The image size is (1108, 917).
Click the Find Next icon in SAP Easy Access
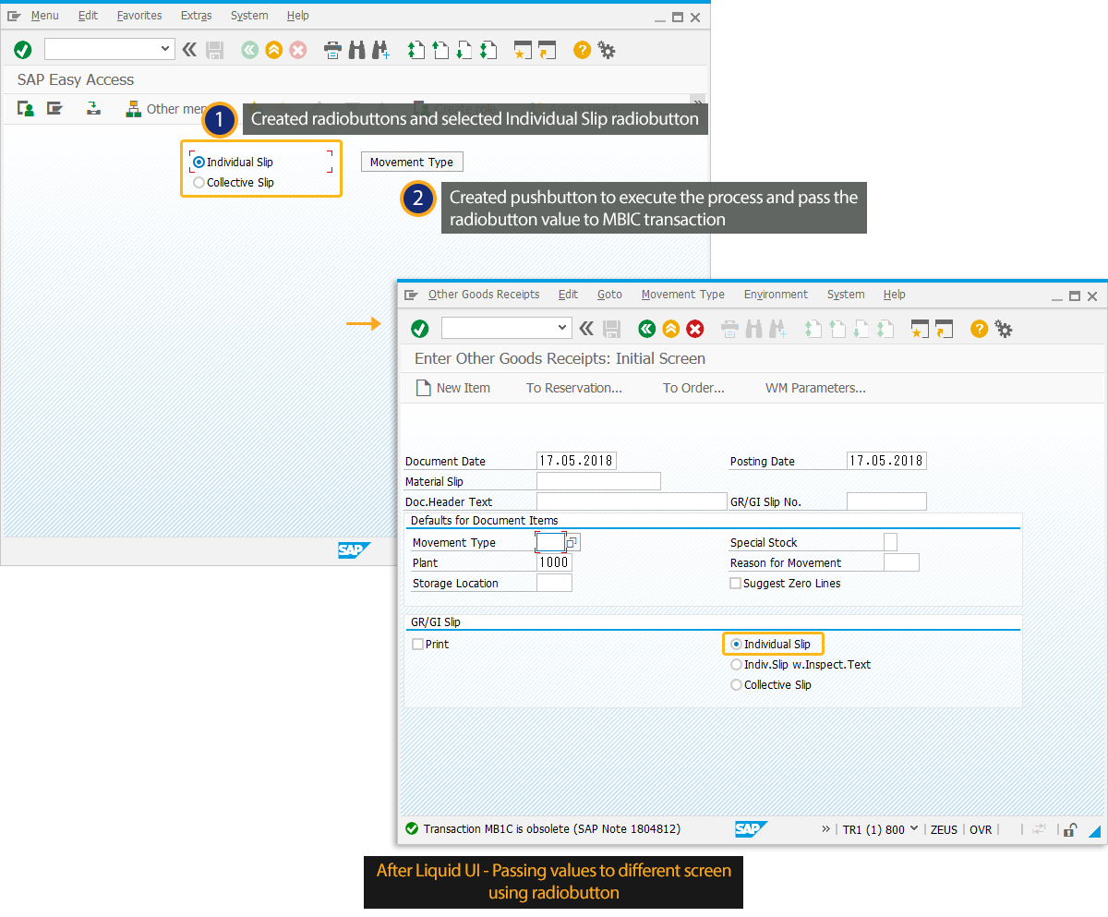click(x=380, y=50)
